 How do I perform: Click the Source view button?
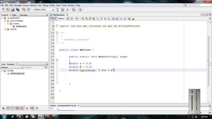pyautogui.click(x=53, y=19)
